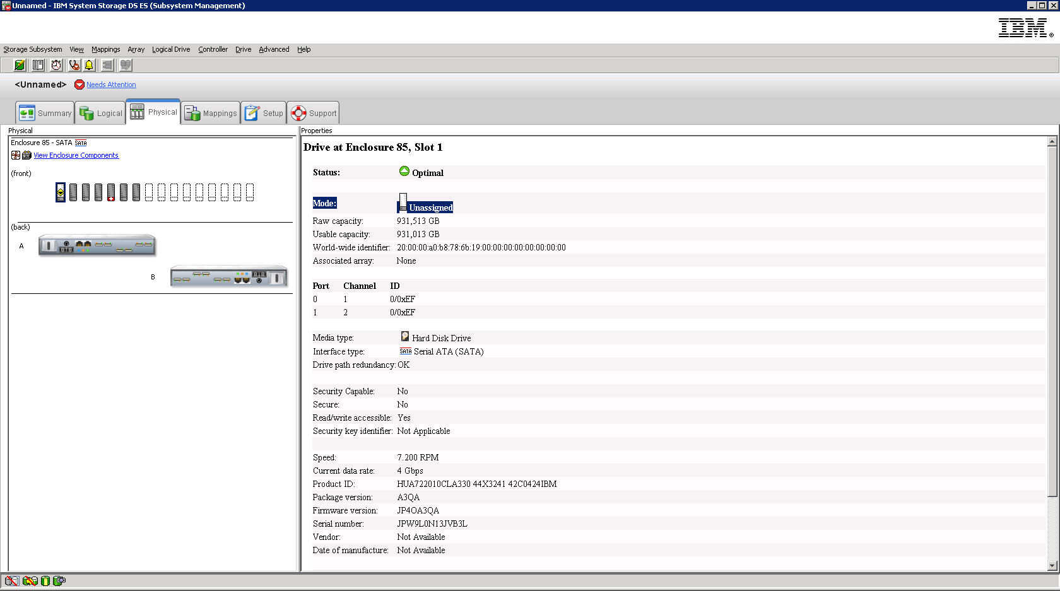Image resolution: width=1060 pixels, height=591 pixels.
Task: Click the SATA badge next to Enclosure 85
Action: tap(81, 143)
